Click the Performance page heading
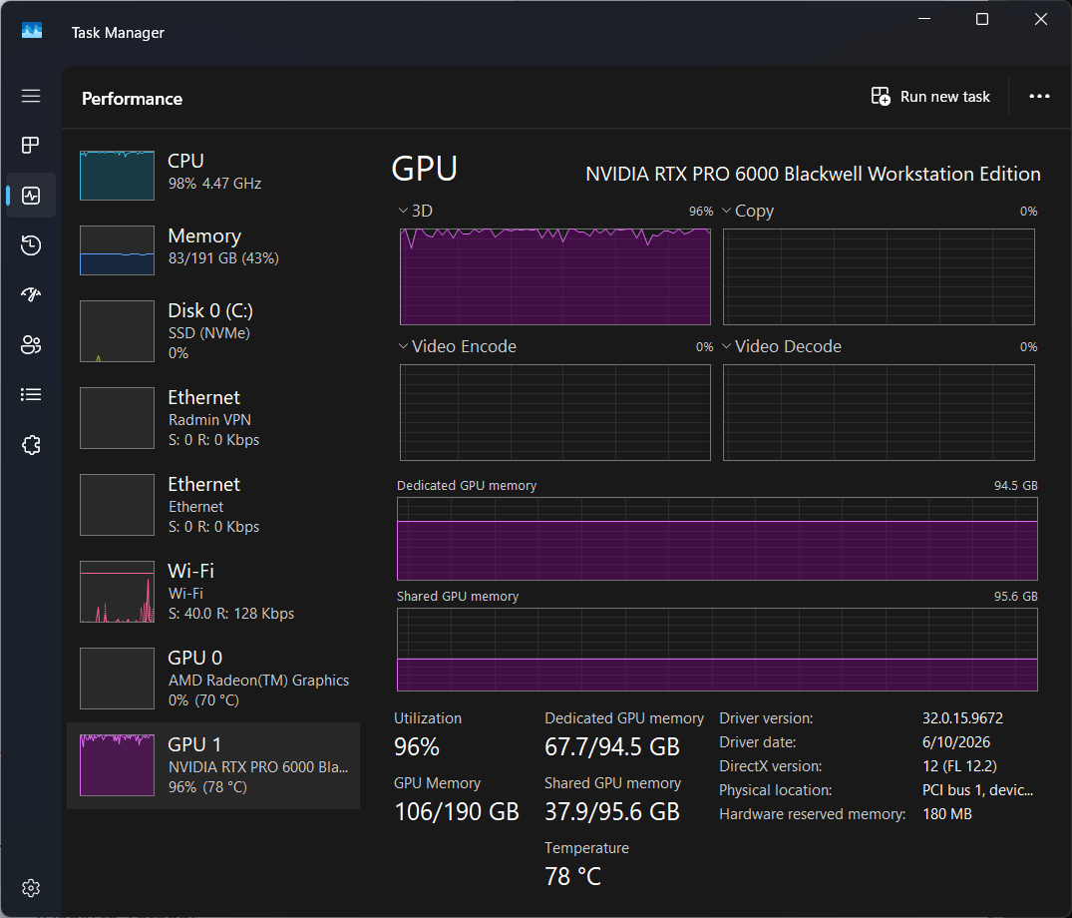 point(132,99)
